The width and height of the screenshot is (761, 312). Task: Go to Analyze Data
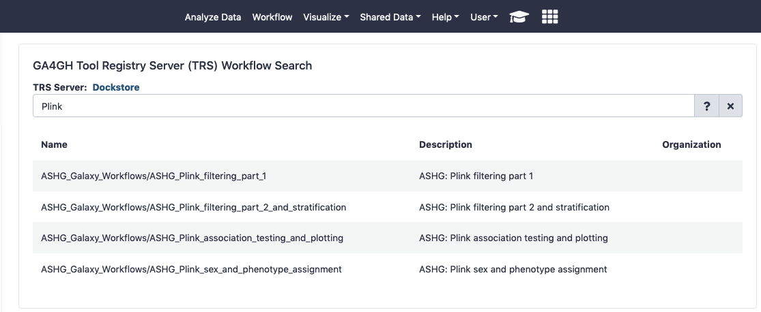(212, 17)
